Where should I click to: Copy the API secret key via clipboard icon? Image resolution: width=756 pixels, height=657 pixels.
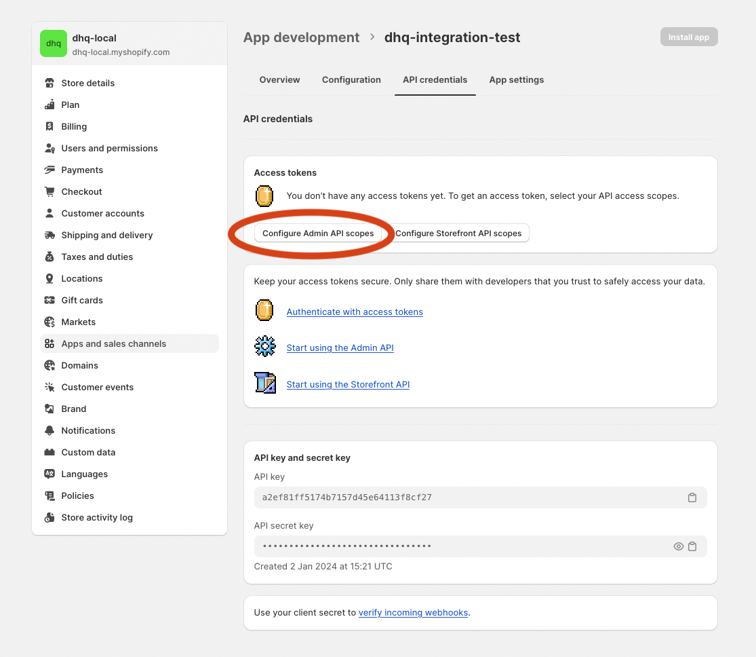[692, 546]
